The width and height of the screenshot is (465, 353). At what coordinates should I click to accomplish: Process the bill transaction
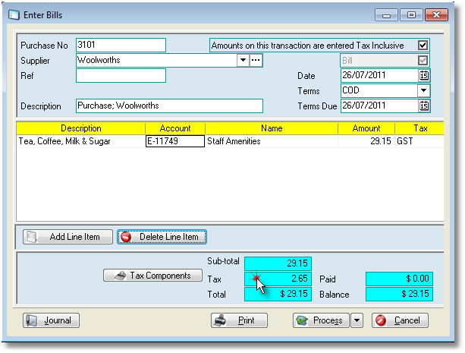click(319, 320)
